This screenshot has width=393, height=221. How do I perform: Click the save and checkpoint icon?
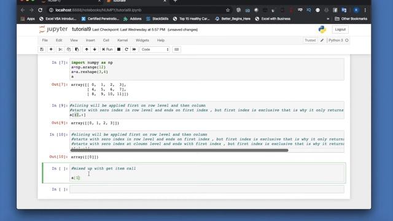point(42,49)
